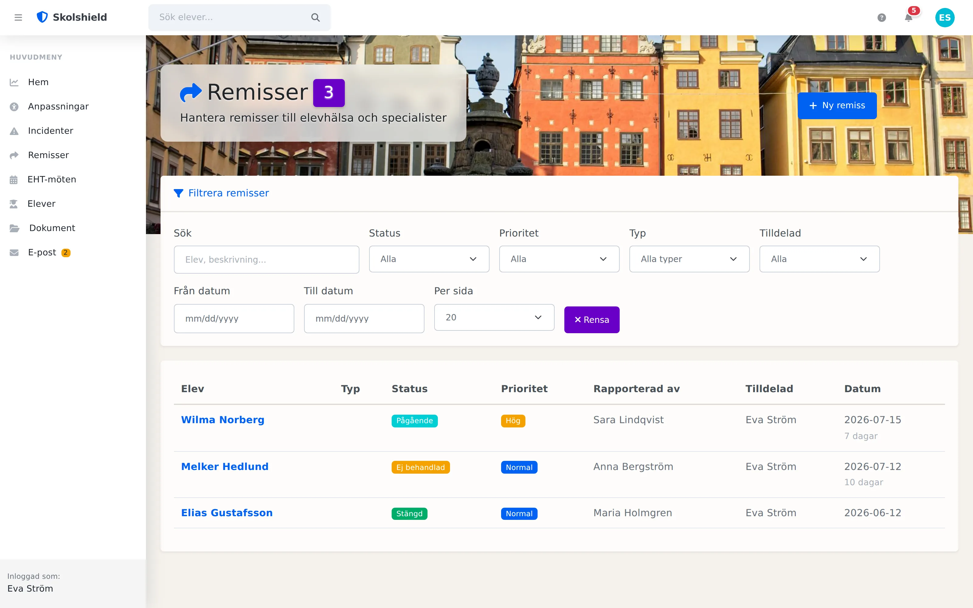The width and height of the screenshot is (973, 608).
Task: Click the Rensa filter button
Action: tap(591, 320)
